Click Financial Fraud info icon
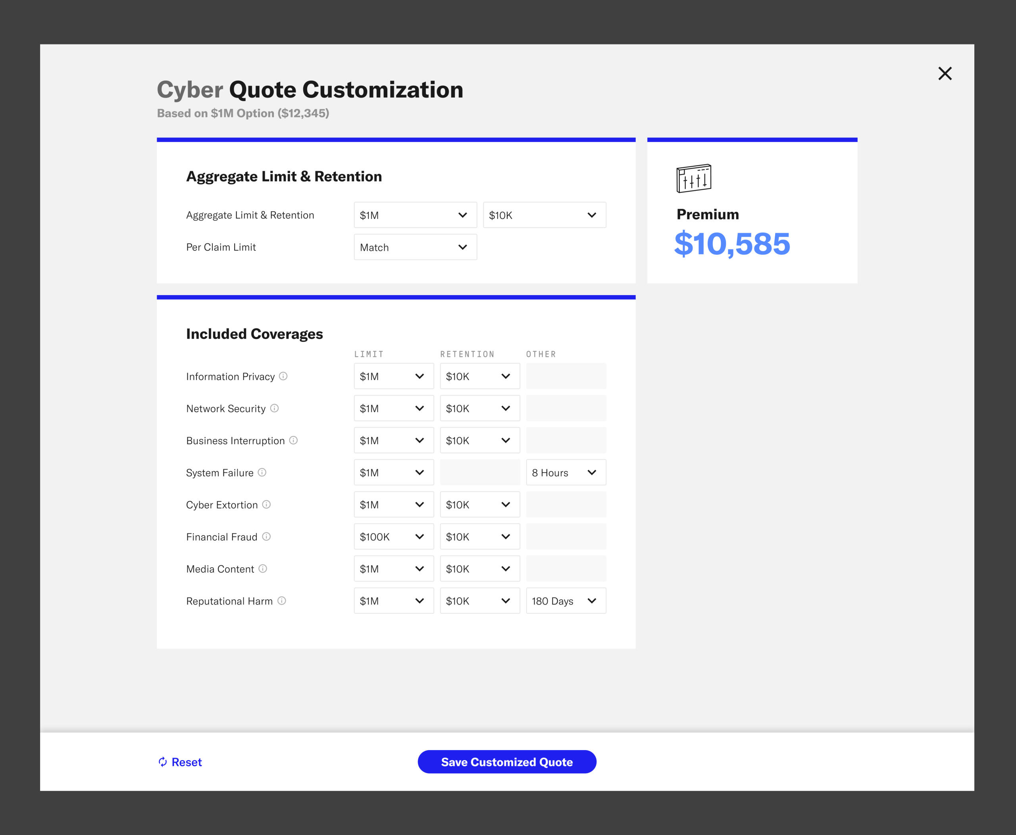This screenshot has width=1016, height=835. (x=266, y=536)
